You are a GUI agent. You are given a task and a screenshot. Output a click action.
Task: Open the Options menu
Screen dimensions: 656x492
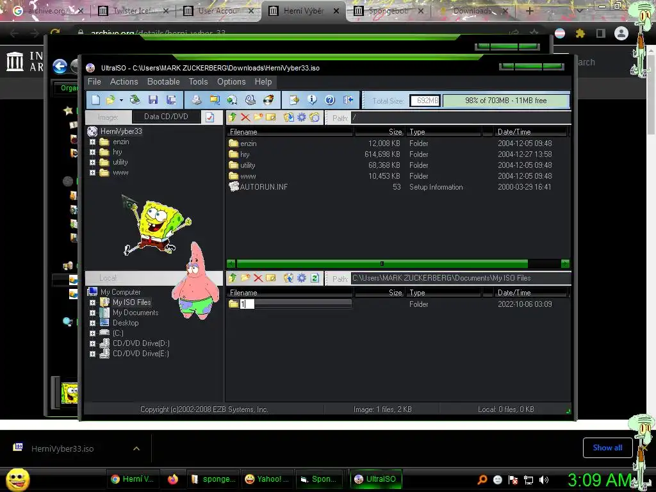[231, 81]
